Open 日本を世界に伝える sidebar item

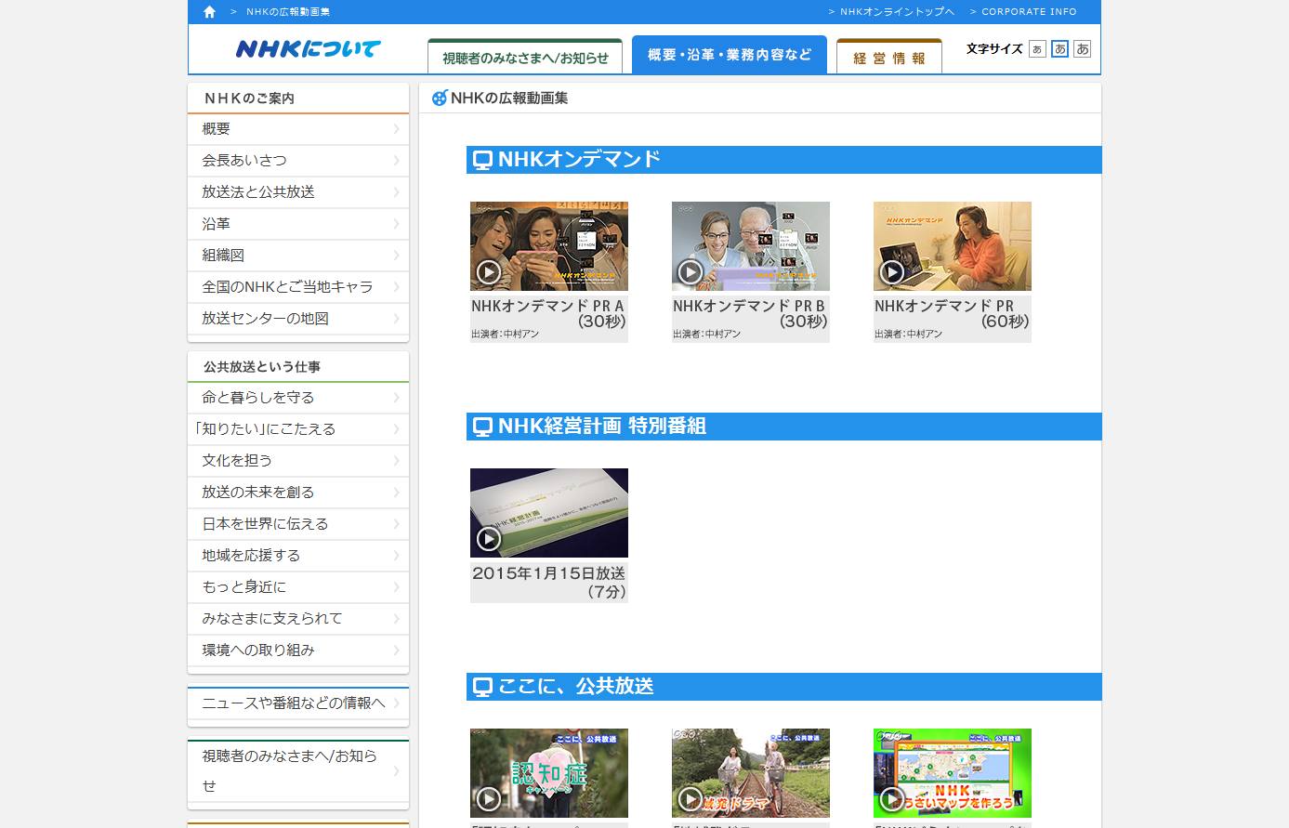pyautogui.click(x=298, y=524)
